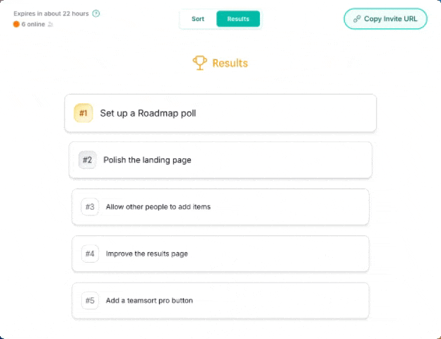Click the #1 gold rank badge
Image resolution: width=441 pixels, height=339 pixels.
(83, 113)
